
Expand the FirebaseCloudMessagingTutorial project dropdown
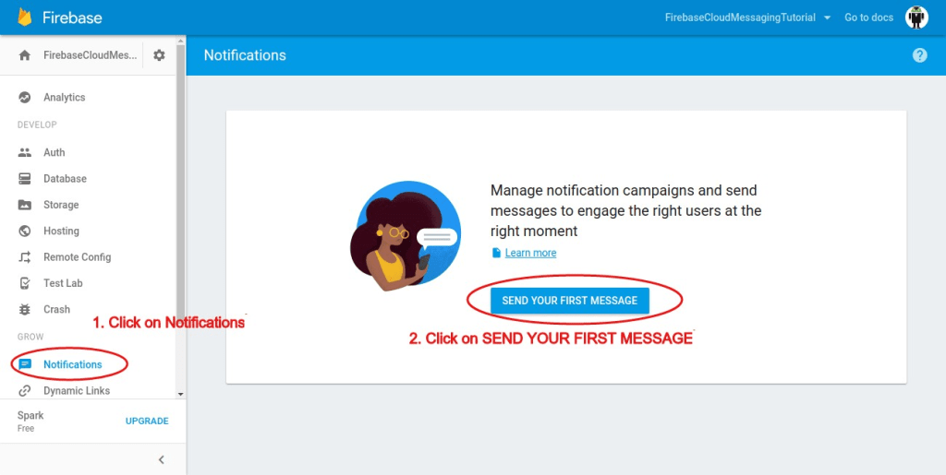pyautogui.click(x=826, y=18)
